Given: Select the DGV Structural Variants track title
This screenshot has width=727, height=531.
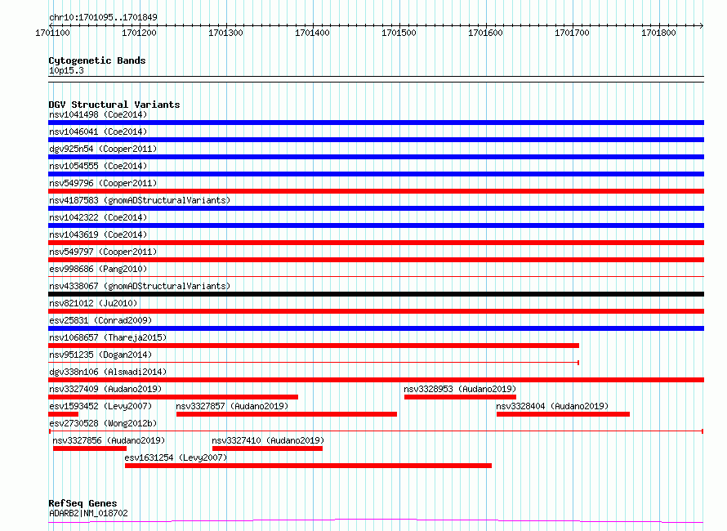Looking at the screenshot, I should coord(114,105).
